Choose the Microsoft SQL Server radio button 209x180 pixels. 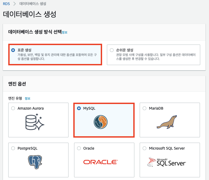click(144, 148)
